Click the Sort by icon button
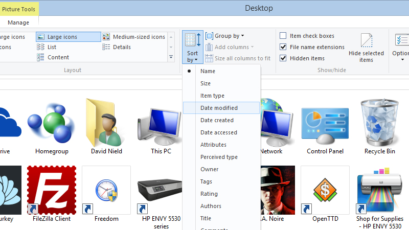This screenshot has width=409, height=230. coord(193,47)
